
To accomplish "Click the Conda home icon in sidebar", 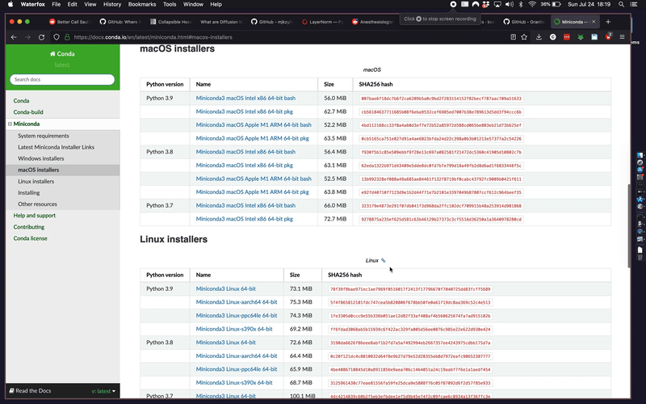I will point(52,53).
